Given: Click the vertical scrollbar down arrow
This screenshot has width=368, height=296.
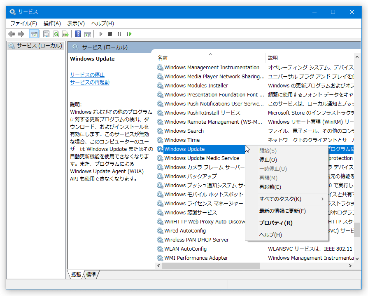Looking at the screenshot, I should 357,258.
